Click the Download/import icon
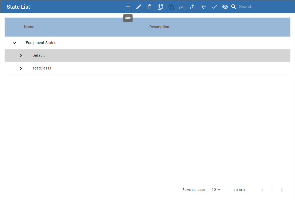This screenshot has height=203, width=295. 182,7
